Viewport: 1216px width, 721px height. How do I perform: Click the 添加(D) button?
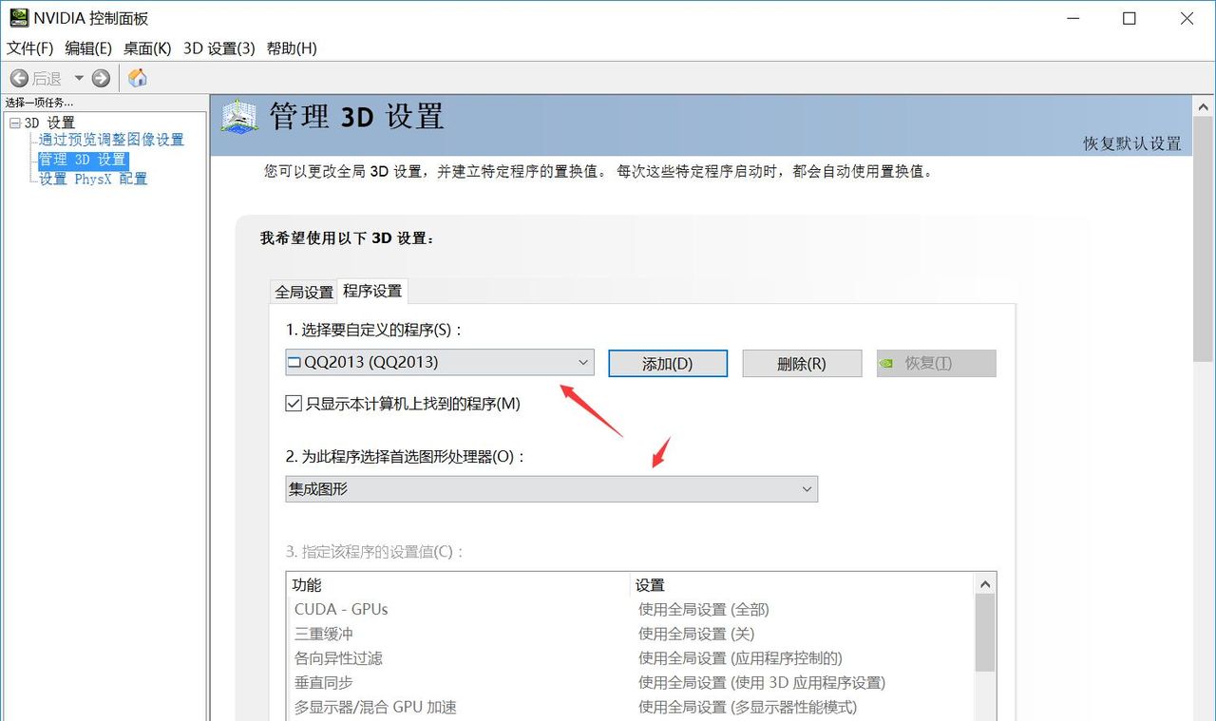coord(668,363)
